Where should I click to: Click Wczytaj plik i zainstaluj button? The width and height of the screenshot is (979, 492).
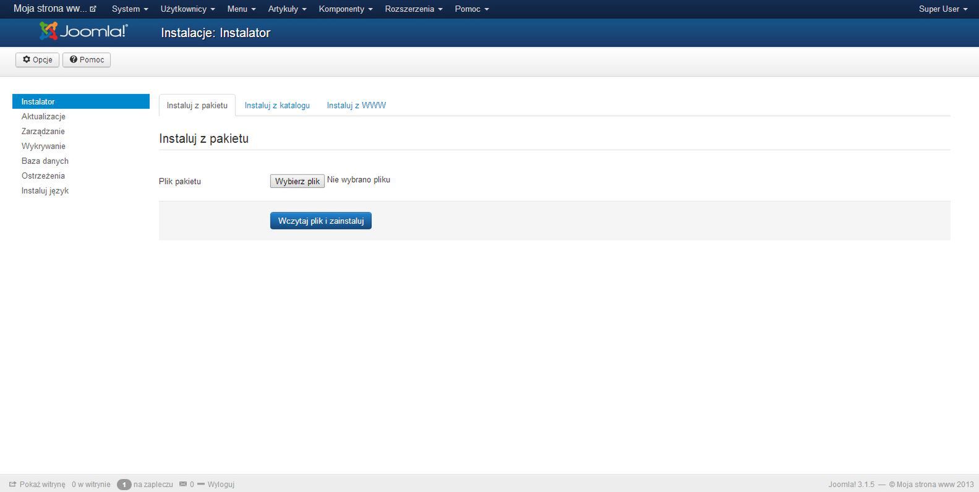click(x=321, y=221)
